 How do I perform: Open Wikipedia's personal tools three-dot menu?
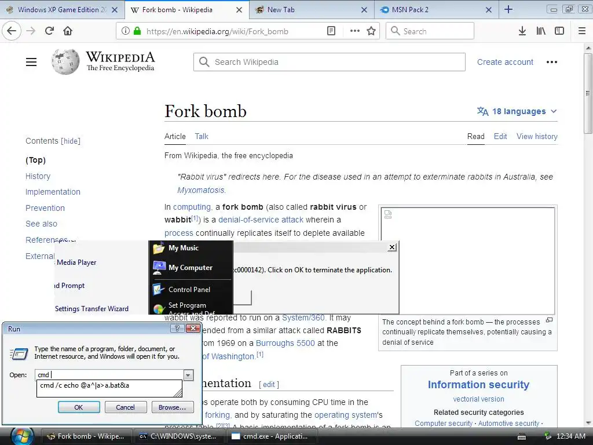point(552,62)
